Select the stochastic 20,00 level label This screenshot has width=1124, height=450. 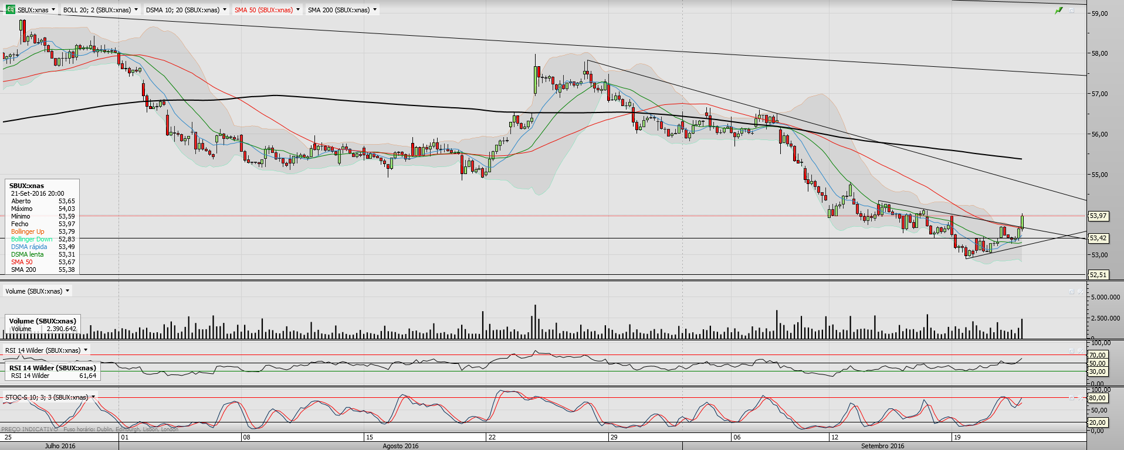tap(1098, 422)
